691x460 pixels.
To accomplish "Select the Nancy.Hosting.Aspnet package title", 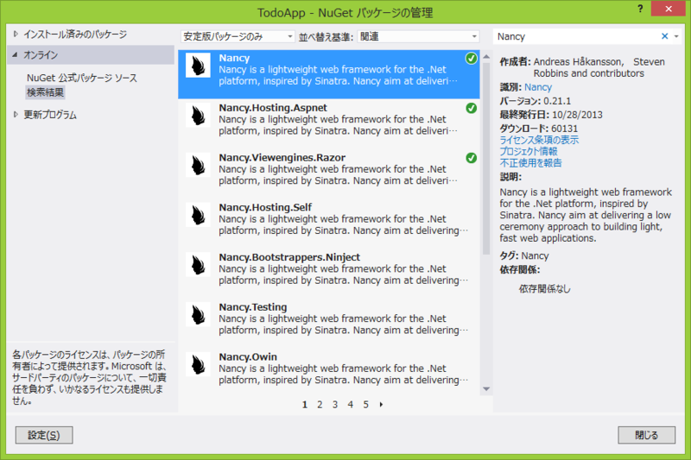I will pos(273,107).
